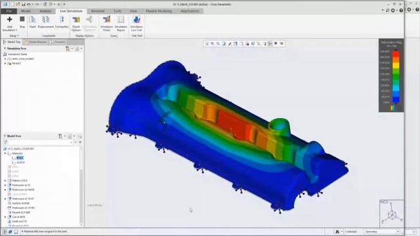Screen dimensions: 420x236
Task: Click the Model Tree search input field
Action: (41, 142)
